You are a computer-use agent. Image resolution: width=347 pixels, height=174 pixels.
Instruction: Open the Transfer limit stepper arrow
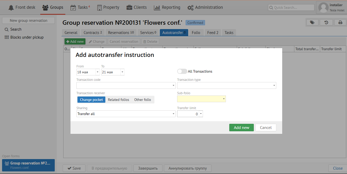click(201, 114)
